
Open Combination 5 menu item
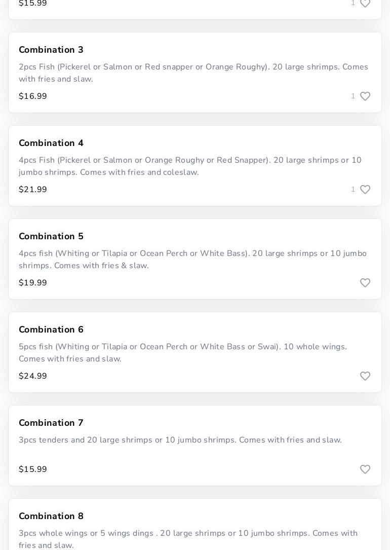51,236
